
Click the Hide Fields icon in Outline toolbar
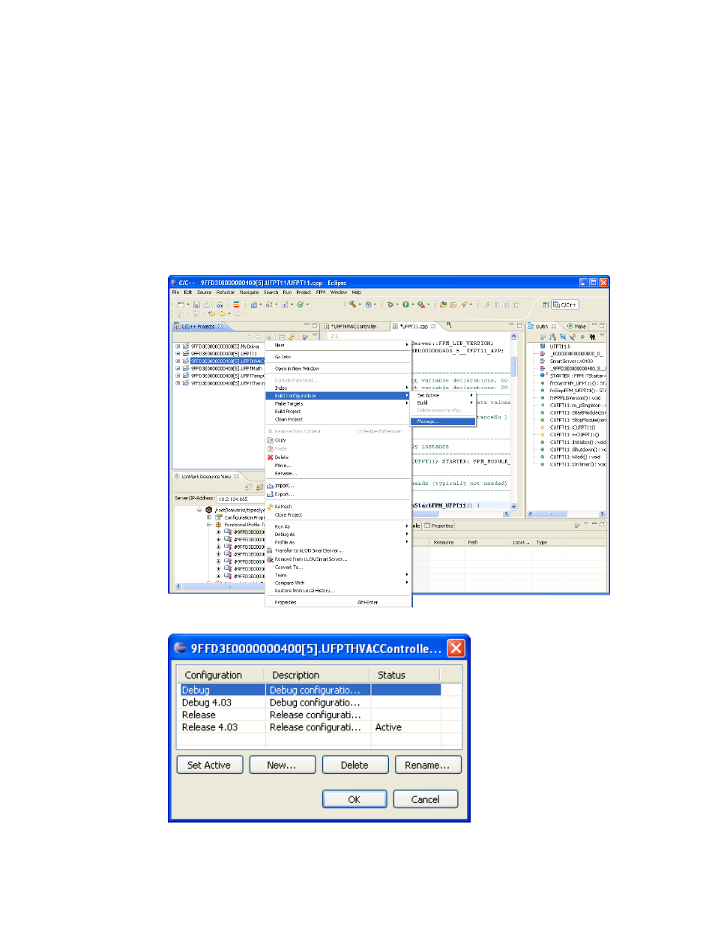pyautogui.click(x=563, y=337)
